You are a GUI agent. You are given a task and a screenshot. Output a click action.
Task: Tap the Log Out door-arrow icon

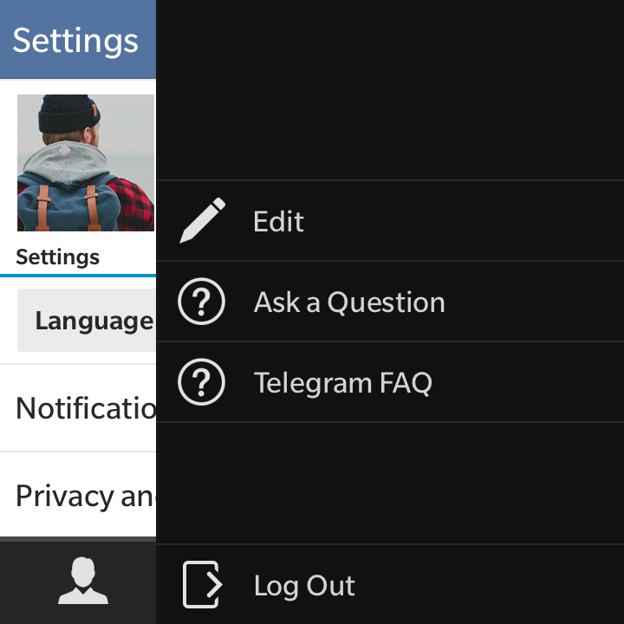point(203,585)
